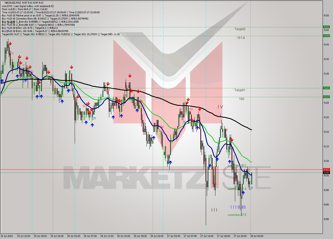This screenshot has width=333, height=239.
Task: Click the 8.95 price axis value
Action: pos(326,190)
